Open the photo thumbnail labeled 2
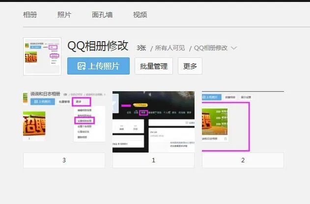The width and height of the screenshot is (310, 204). coord(243,122)
